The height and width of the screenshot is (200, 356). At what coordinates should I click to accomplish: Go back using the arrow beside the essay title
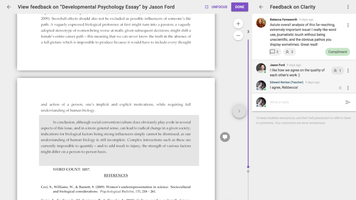[9, 7]
